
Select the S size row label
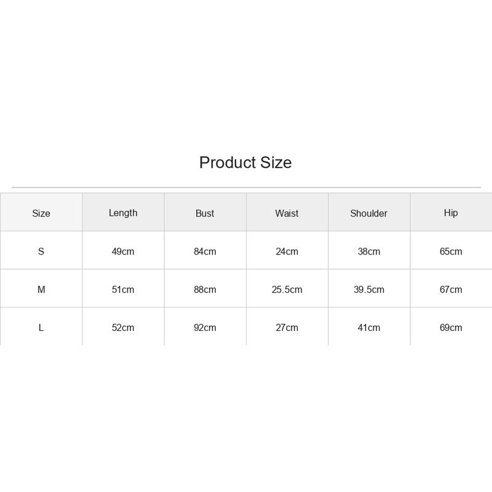[x=41, y=252]
